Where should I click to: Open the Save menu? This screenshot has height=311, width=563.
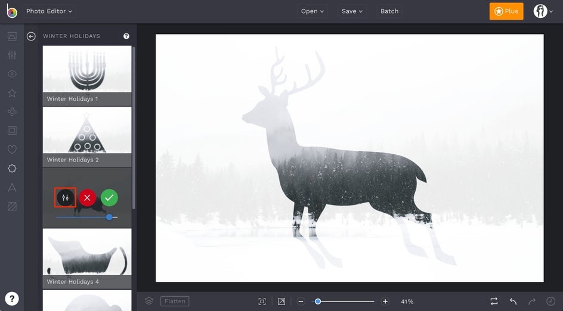[x=352, y=11]
